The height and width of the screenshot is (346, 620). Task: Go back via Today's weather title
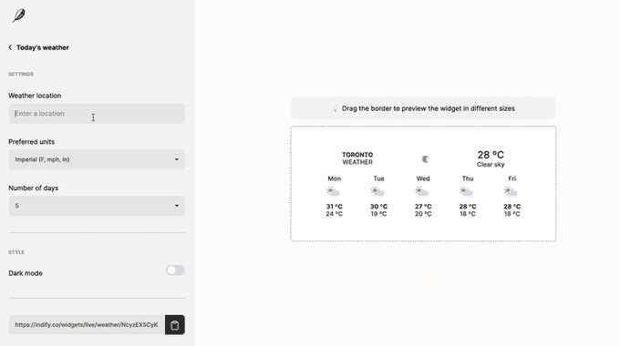point(43,47)
